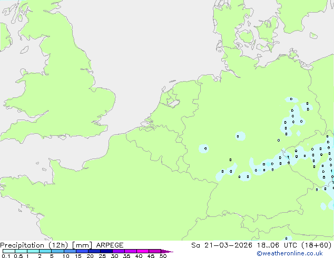Screen dimensions: 334x258
Task: Click the '0.5' legend value label
Action: [18, 256]
